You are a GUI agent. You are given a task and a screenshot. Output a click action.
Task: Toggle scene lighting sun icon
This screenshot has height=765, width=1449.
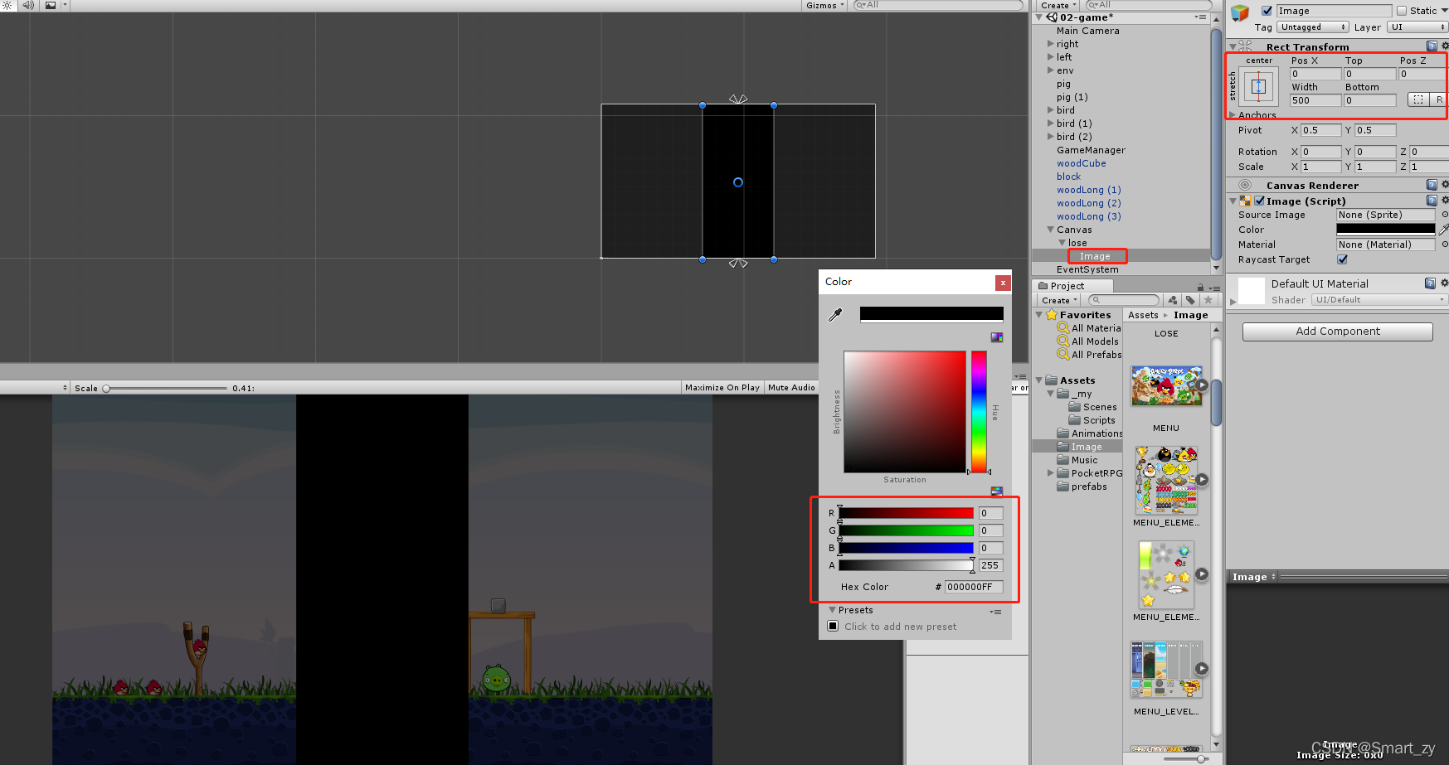click(7, 5)
